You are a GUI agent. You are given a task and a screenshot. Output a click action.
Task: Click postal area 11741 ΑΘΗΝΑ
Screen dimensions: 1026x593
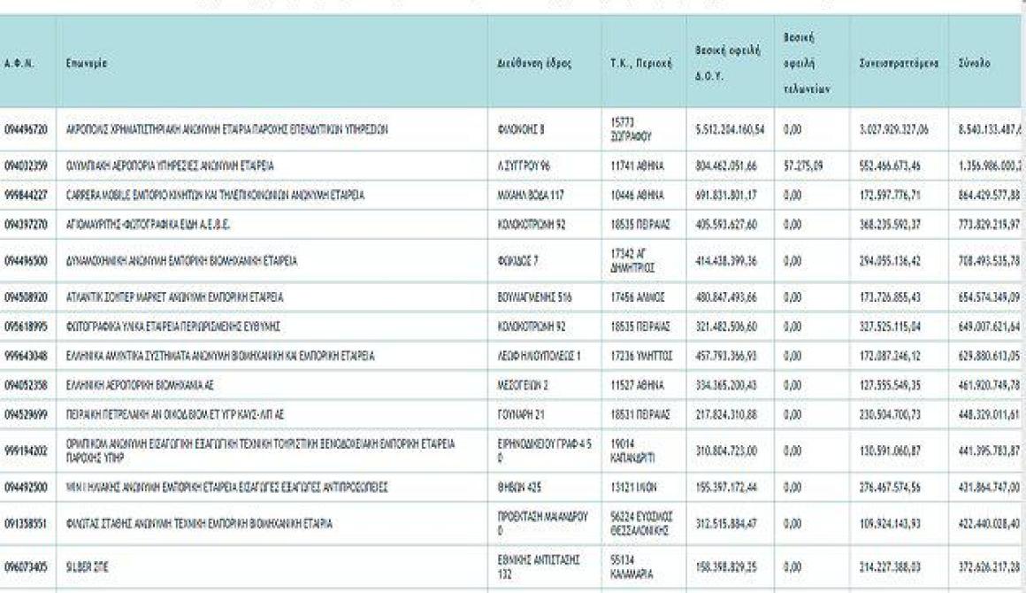tap(638, 166)
